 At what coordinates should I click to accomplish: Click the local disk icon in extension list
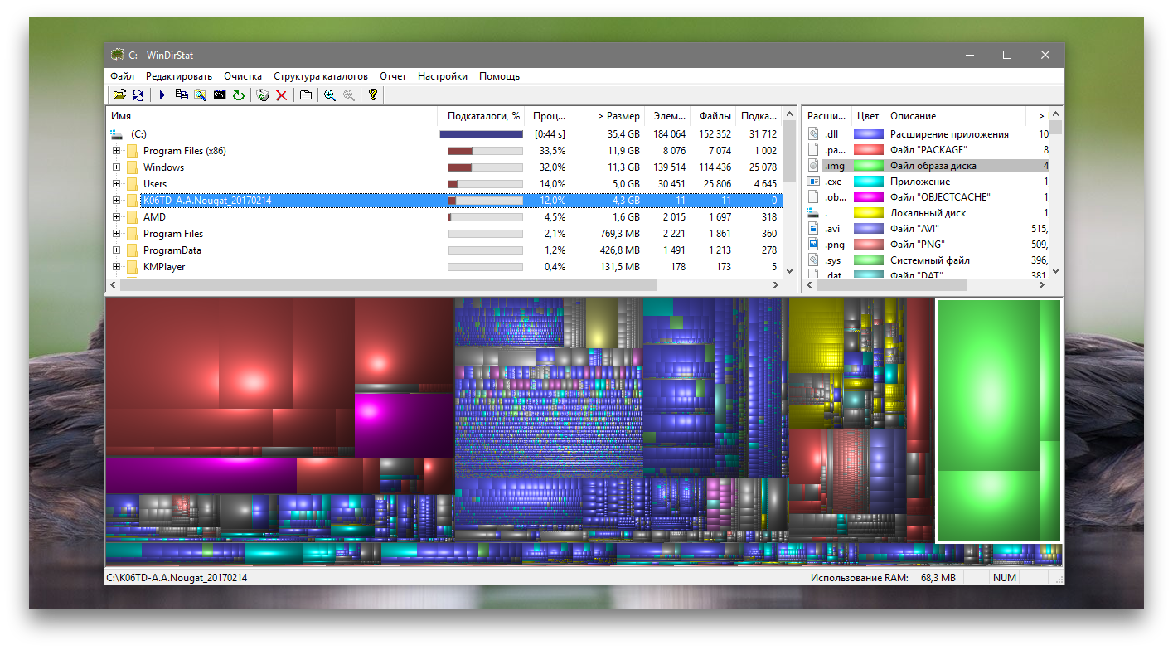pyautogui.click(x=813, y=213)
